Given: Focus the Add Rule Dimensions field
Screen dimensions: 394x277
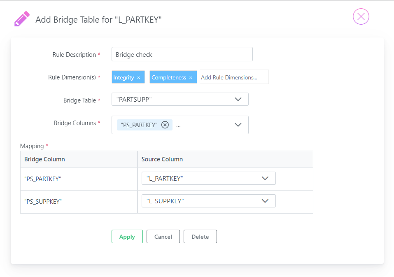Looking at the screenshot, I should [234, 77].
